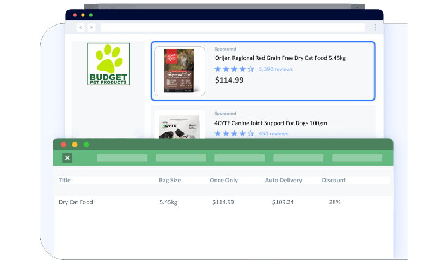Open the 4CYTE joint support product image

point(180,125)
